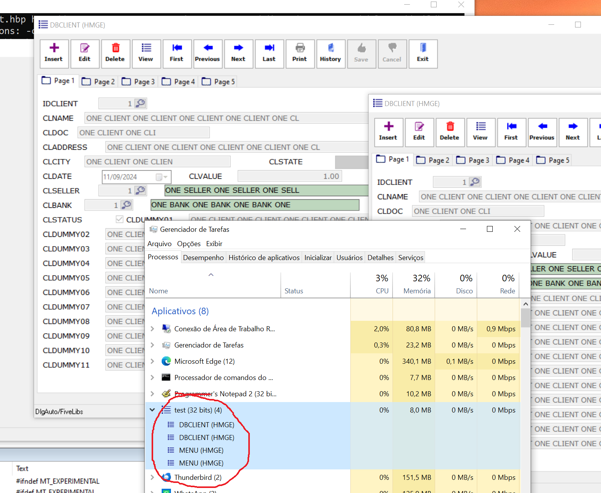Toggle the CLSTATUS checkbox
This screenshot has height=493, width=601.
[120, 219]
